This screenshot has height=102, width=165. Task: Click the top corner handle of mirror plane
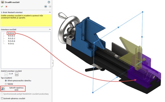click(143, 12)
